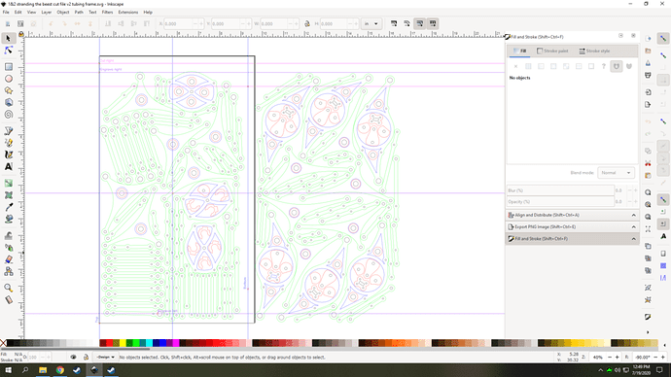
Task: Open the Stroke paint tab
Action: pos(552,51)
